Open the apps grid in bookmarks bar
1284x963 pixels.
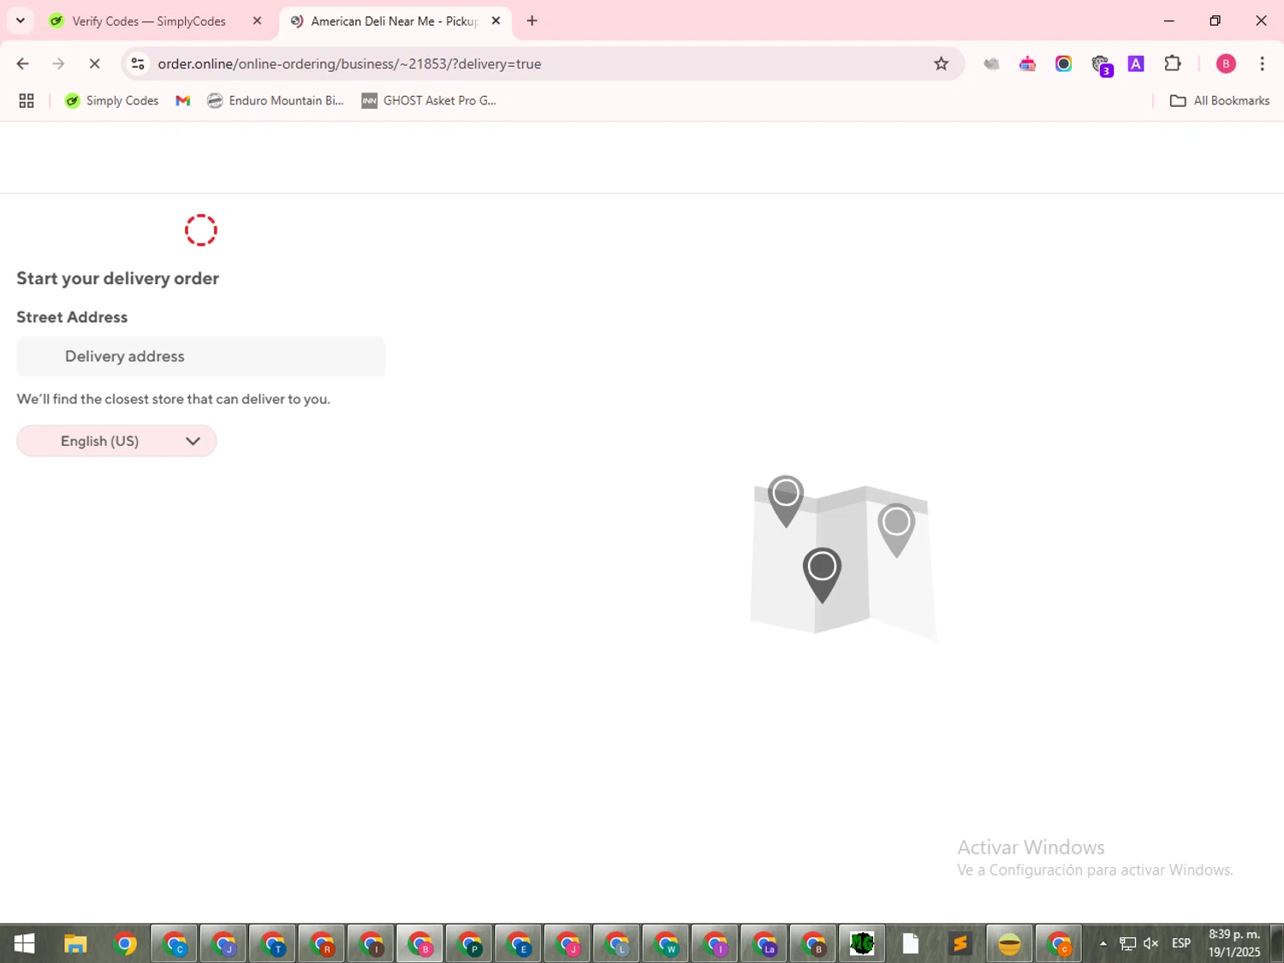pos(27,100)
